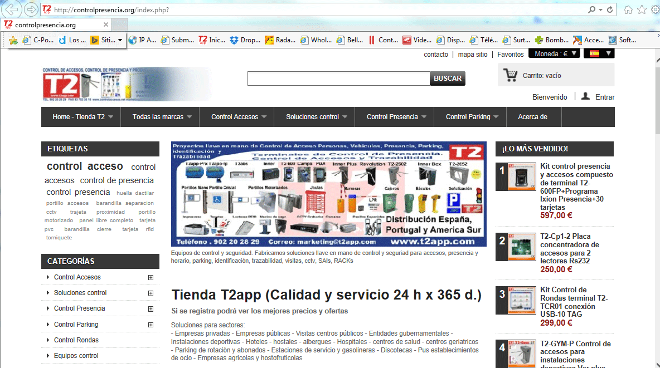Select the controlpresencia.org browser tab
The width and height of the screenshot is (660, 368).
click(56, 25)
